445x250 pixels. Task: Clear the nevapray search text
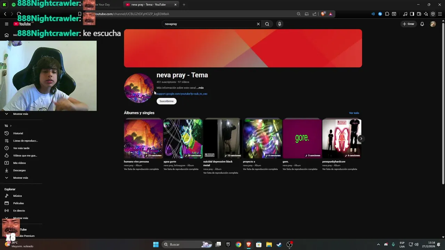tap(258, 24)
